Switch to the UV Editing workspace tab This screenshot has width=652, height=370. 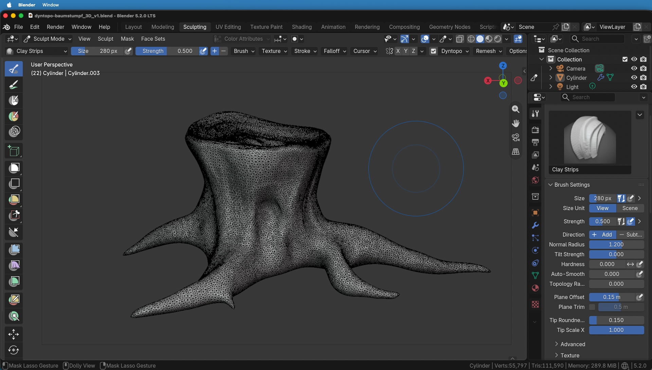[x=228, y=27]
